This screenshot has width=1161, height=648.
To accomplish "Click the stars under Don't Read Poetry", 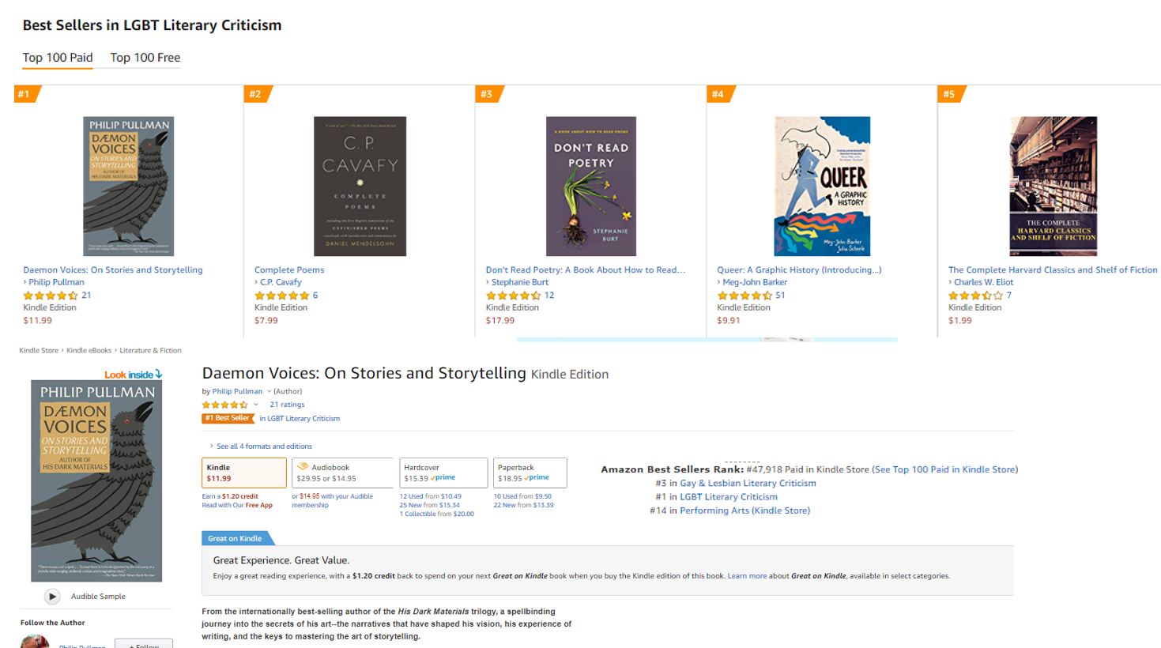I will tap(513, 296).
